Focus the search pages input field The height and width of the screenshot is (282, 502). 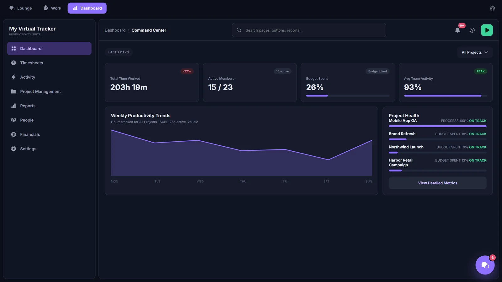(309, 30)
